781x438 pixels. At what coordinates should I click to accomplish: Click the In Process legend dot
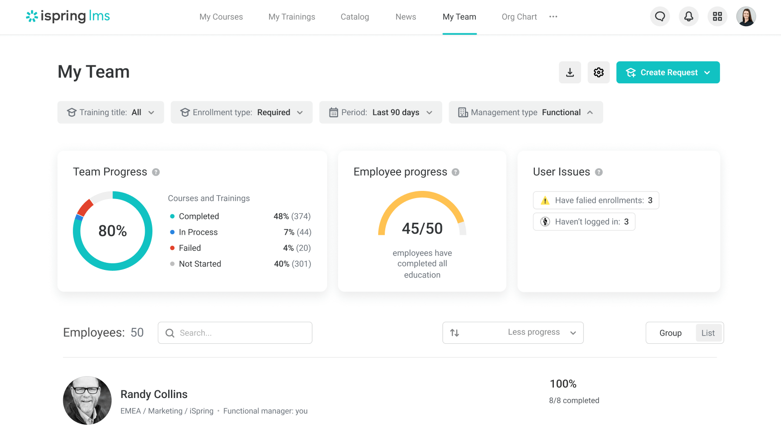(x=172, y=232)
